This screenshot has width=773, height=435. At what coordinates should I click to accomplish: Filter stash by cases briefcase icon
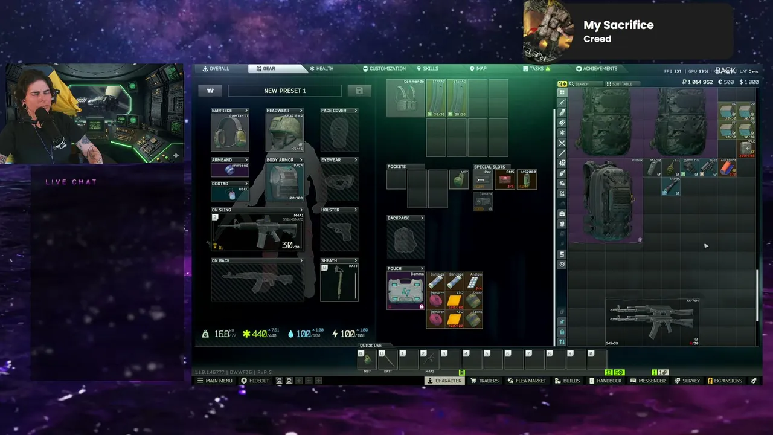click(x=562, y=214)
